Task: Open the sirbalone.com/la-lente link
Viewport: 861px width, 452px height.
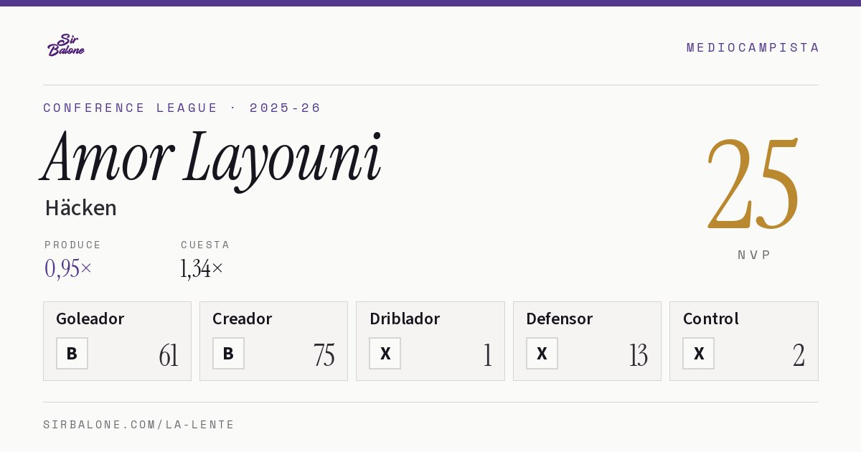Action: click(x=139, y=425)
